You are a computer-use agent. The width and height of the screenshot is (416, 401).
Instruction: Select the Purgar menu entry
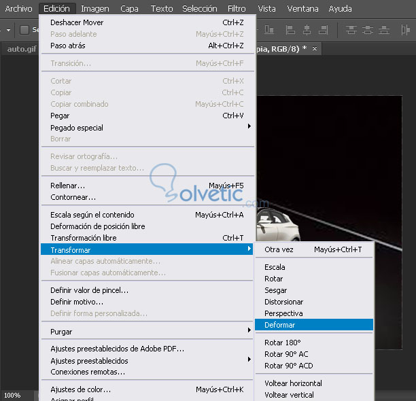[148, 332]
